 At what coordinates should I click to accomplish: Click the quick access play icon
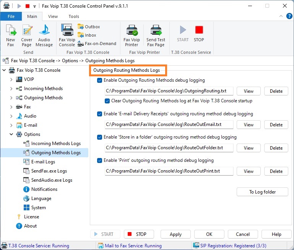pyautogui.click(x=19, y=6)
